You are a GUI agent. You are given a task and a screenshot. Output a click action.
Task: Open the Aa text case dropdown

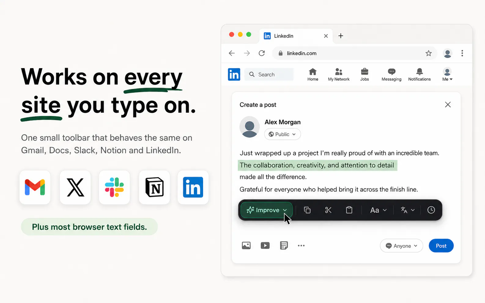(x=379, y=210)
